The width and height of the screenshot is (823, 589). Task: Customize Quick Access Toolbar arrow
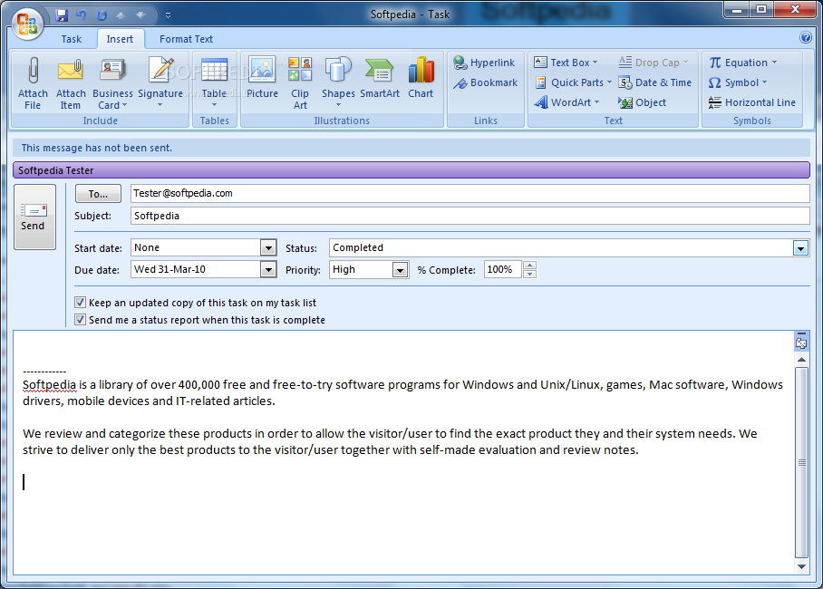click(168, 15)
